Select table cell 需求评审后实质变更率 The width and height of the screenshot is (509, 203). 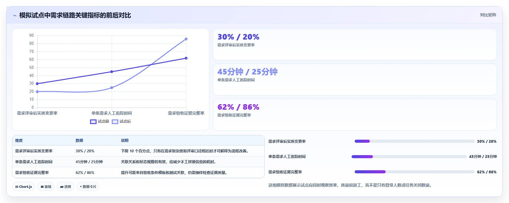tap(34, 151)
